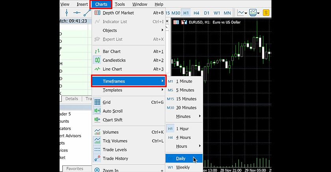Open the chart type toolbar dropdown
This screenshot has height=172, width=331.
click(x=246, y=13)
